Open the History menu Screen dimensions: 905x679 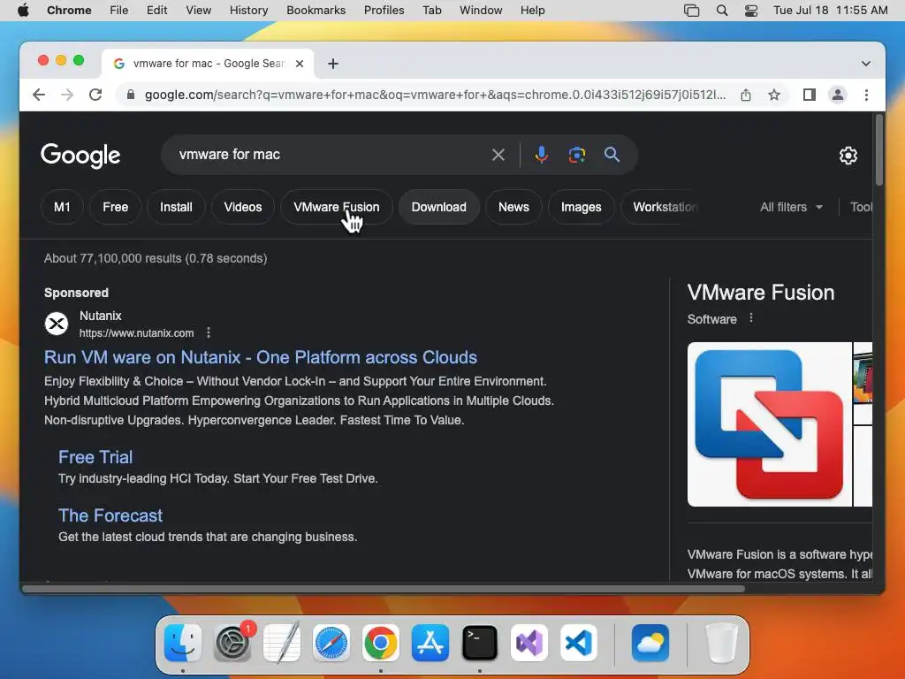[x=248, y=11]
